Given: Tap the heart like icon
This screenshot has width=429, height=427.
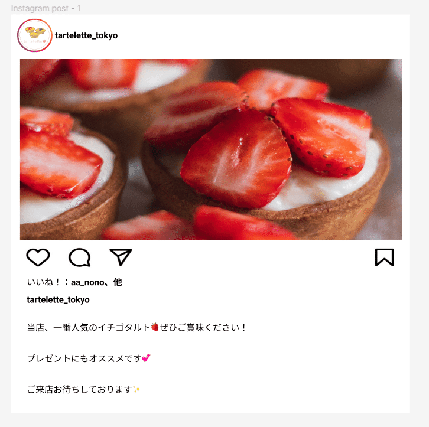Looking at the screenshot, I should pyautogui.click(x=38, y=257).
